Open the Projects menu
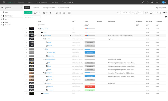168x101 pixels. pyautogui.click(x=11, y=2)
